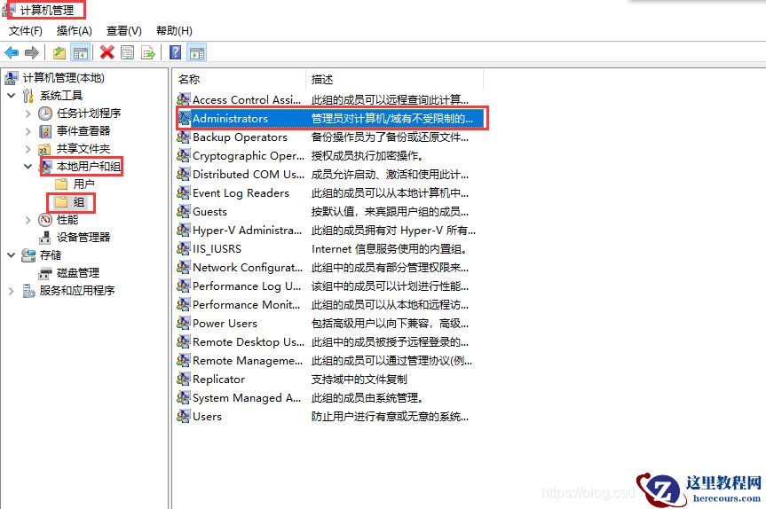Open the 帮助(H) menu
The height and width of the screenshot is (509, 766).
(174, 31)
